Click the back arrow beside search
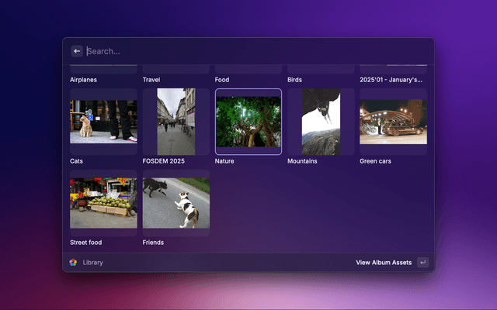This screenshot has width=497, height=310. [77, 51]
